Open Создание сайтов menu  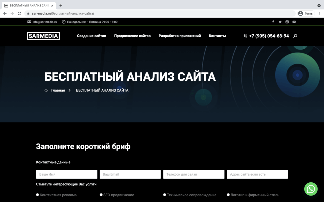92,36
